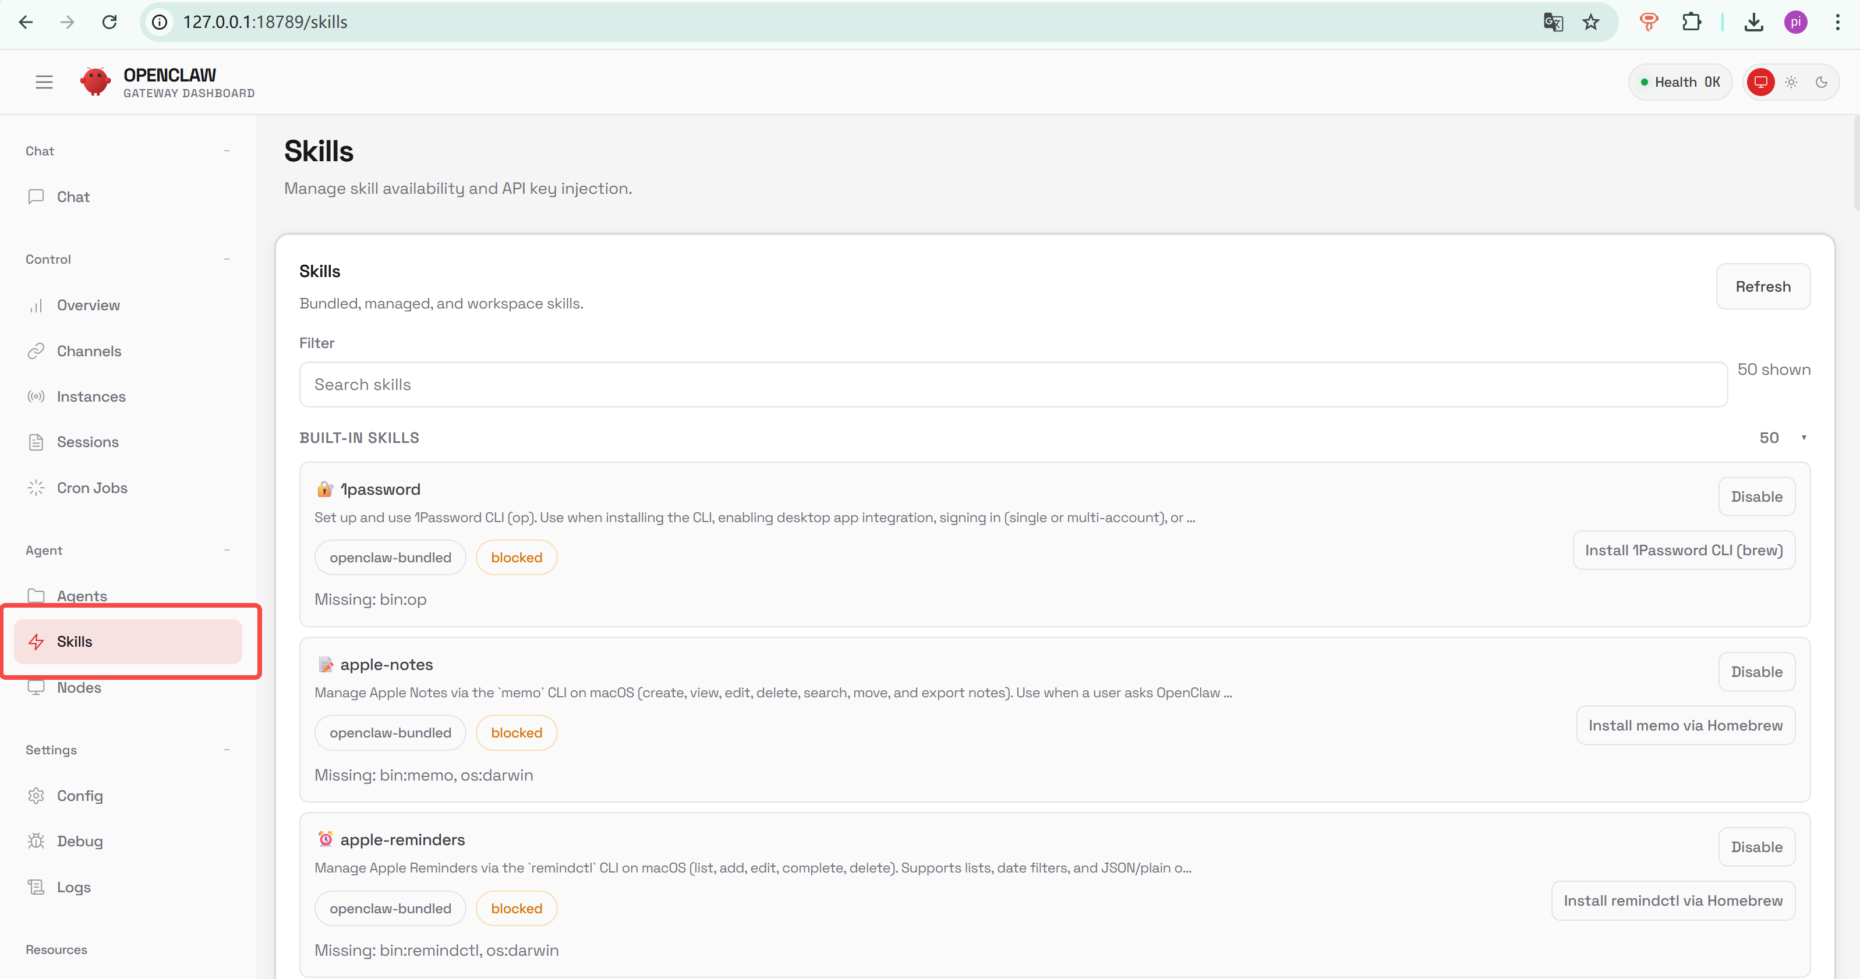Click Install memo via Homebrew
The height and width of the screenshot is (979, 1860).
pyautogui.click(x=1685, y=726)
